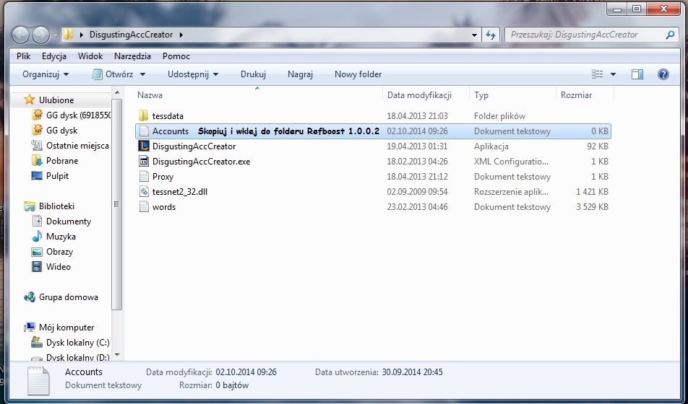Click the words file name
This screenshot has height=404, width=688.
(x=163, y=207)
